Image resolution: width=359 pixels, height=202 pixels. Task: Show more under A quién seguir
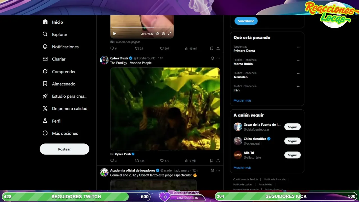coord(242,167)
